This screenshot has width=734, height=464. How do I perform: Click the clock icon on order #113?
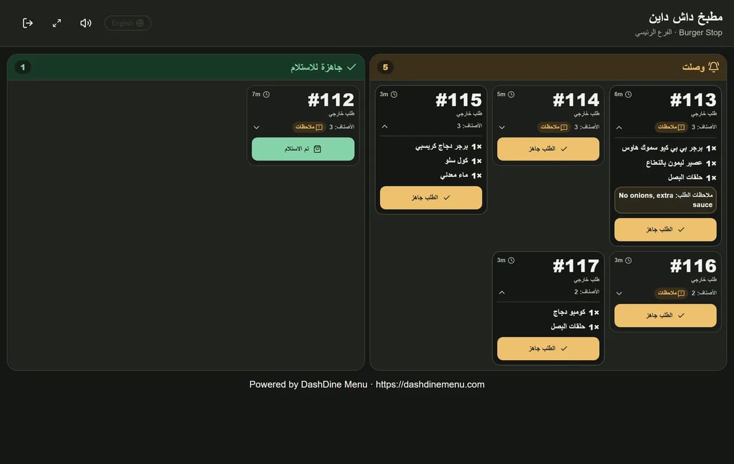pyautogui.click(x=628, y=95)
